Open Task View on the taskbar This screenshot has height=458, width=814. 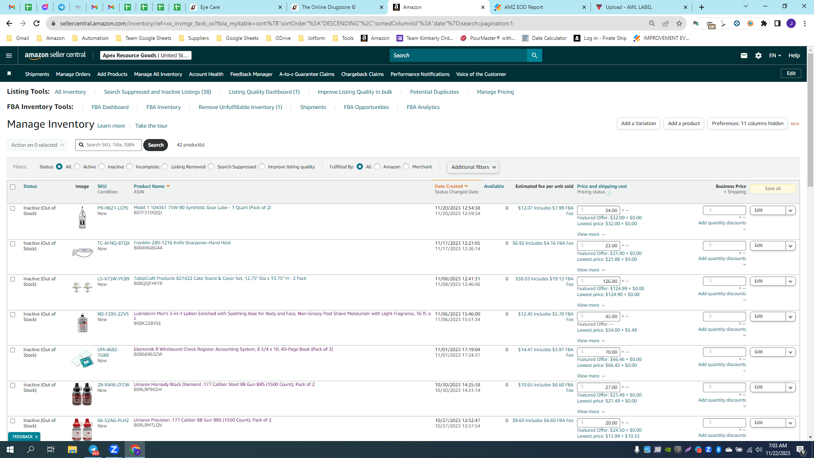click(x=51, y=450)
